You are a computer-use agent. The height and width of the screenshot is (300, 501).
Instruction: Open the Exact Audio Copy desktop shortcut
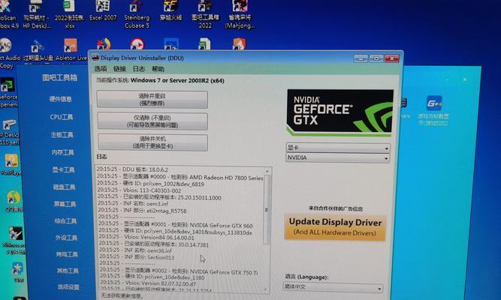tap(7, 52)
